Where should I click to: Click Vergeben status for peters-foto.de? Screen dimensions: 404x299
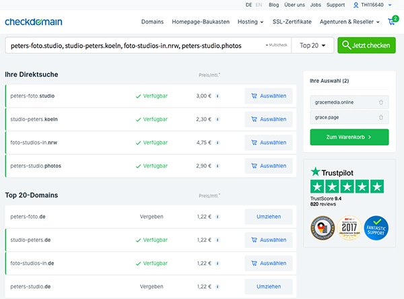151,217
